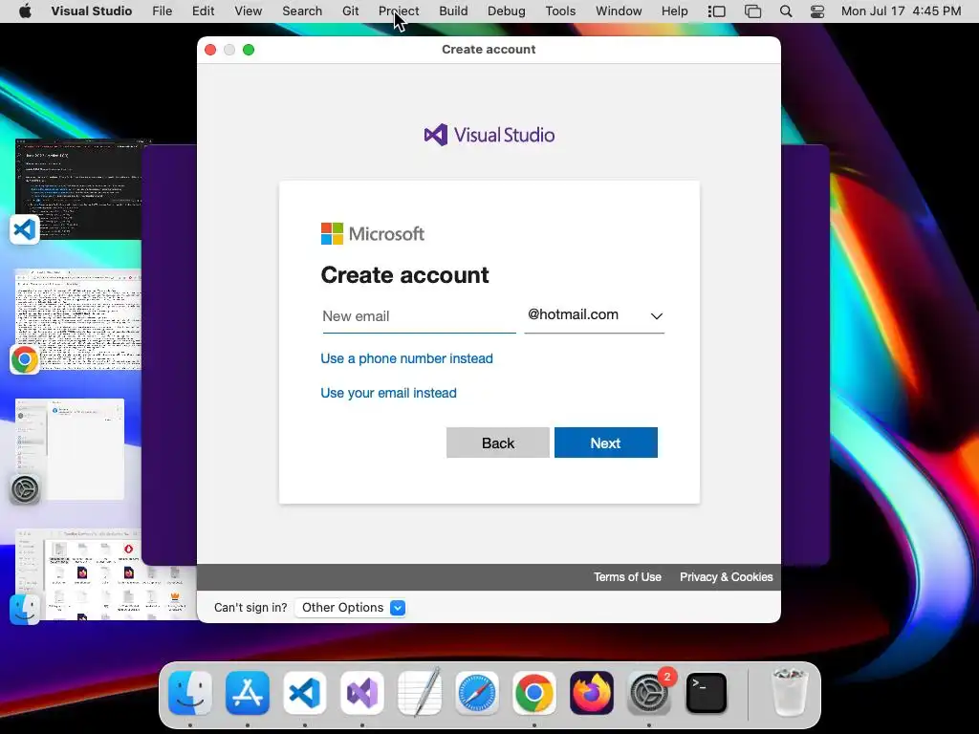Switch to the VS Code window thumbnail
This screenshot has height=734, width=979.
84,189
